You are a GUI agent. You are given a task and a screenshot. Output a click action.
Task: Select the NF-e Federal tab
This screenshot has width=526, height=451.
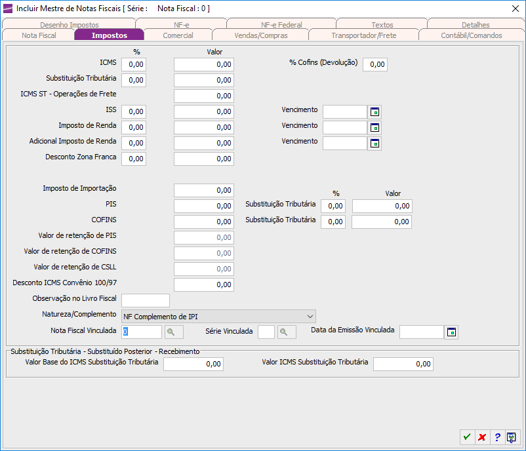point(281,25)
